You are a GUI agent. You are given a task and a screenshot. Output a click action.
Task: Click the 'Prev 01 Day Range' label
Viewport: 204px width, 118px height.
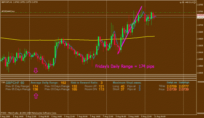pyautogui.click(x=17, y=86)
